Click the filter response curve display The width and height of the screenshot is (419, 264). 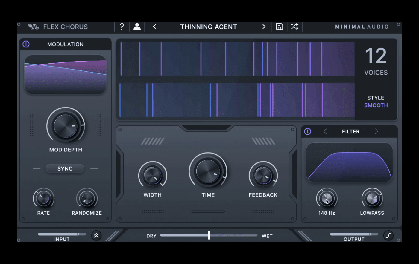pyautogui.click(x=349, y=162)
